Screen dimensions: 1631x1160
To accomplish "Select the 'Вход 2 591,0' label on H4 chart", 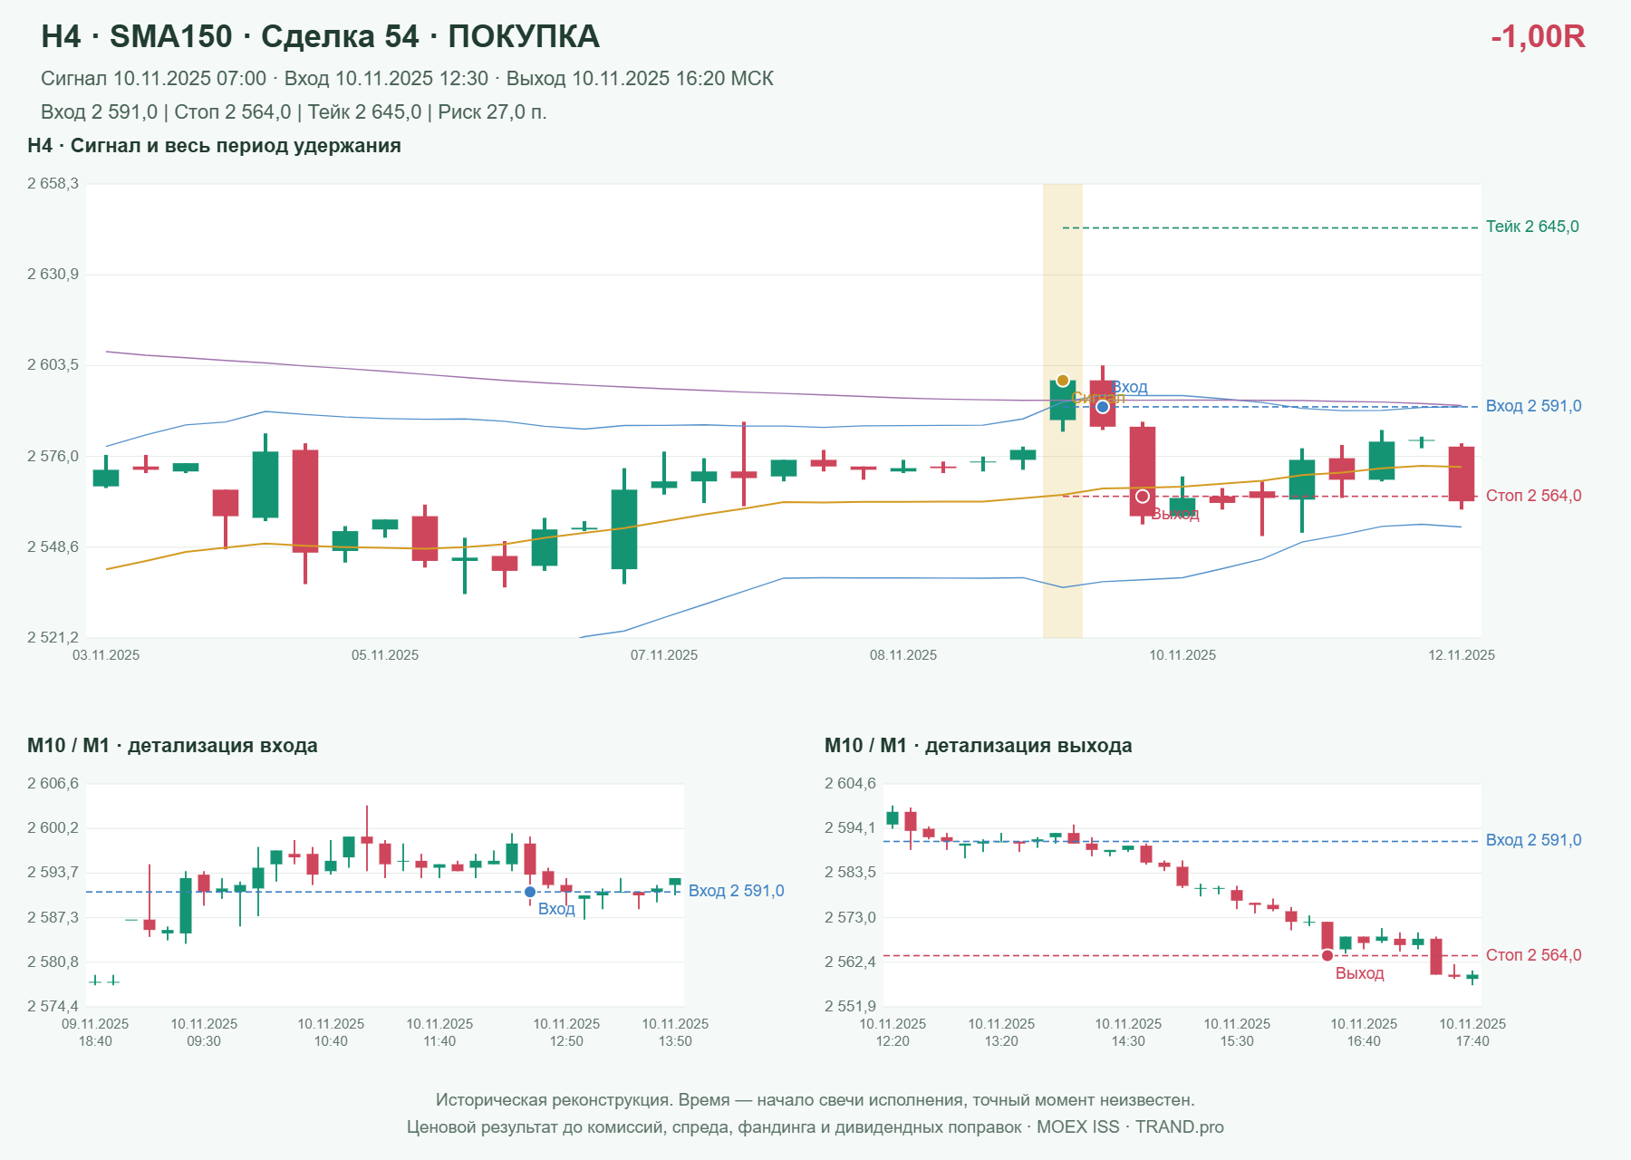I will pos(1533,406).
